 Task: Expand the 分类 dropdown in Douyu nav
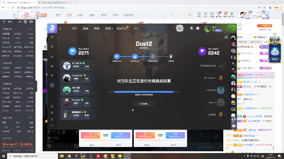click(x=80, y=15)
